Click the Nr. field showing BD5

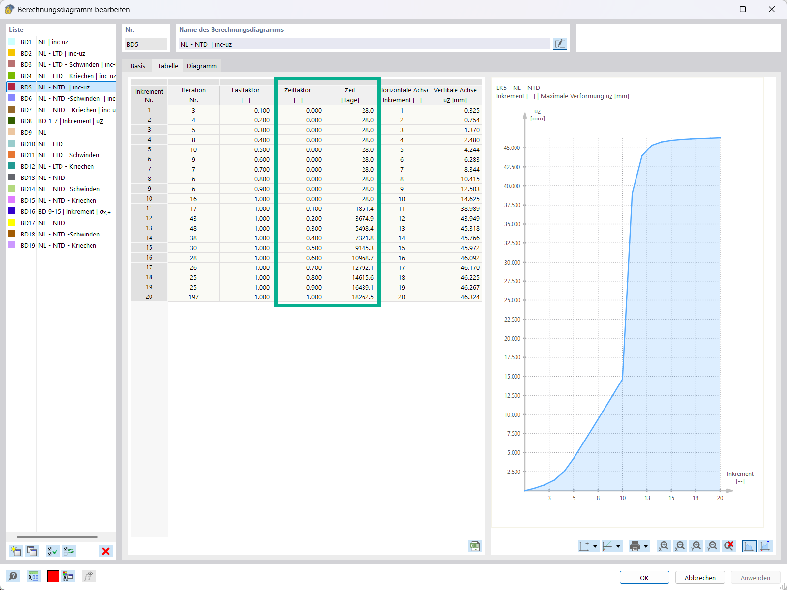point(146,44)
